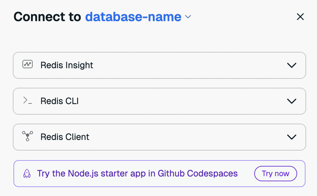Click the "Connect to" heading text

click(47, 17)
